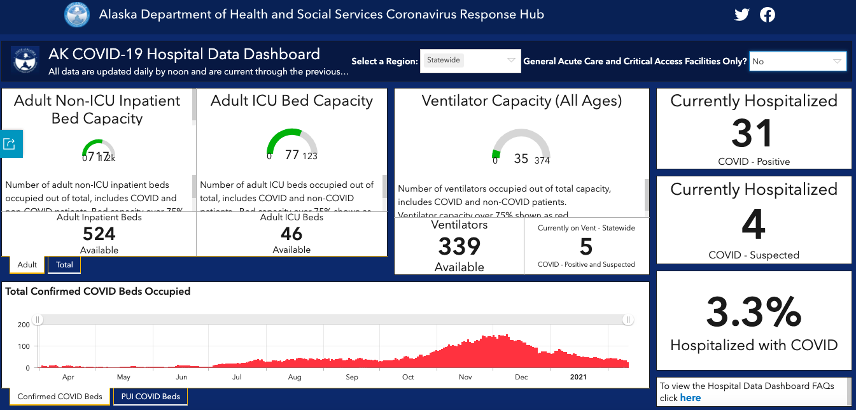This screenshot has height=410, width=856.
Task: Click the Statewide region dropdown arrow
Action: 511,60
